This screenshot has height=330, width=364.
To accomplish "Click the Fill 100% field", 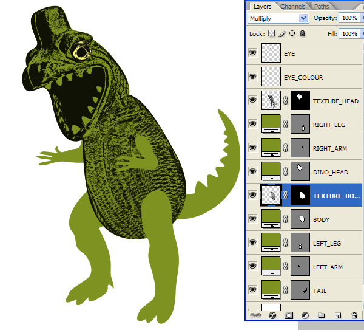I will pyautogui.click(x=349, y=33).
